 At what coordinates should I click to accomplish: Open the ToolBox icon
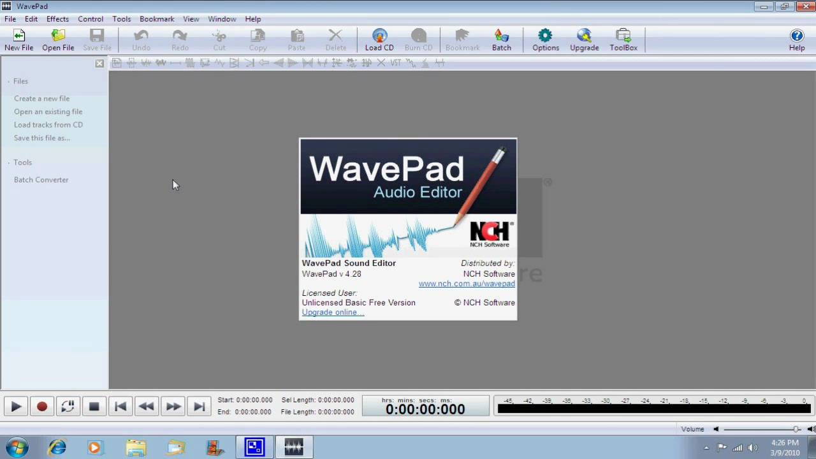(623, 40)
